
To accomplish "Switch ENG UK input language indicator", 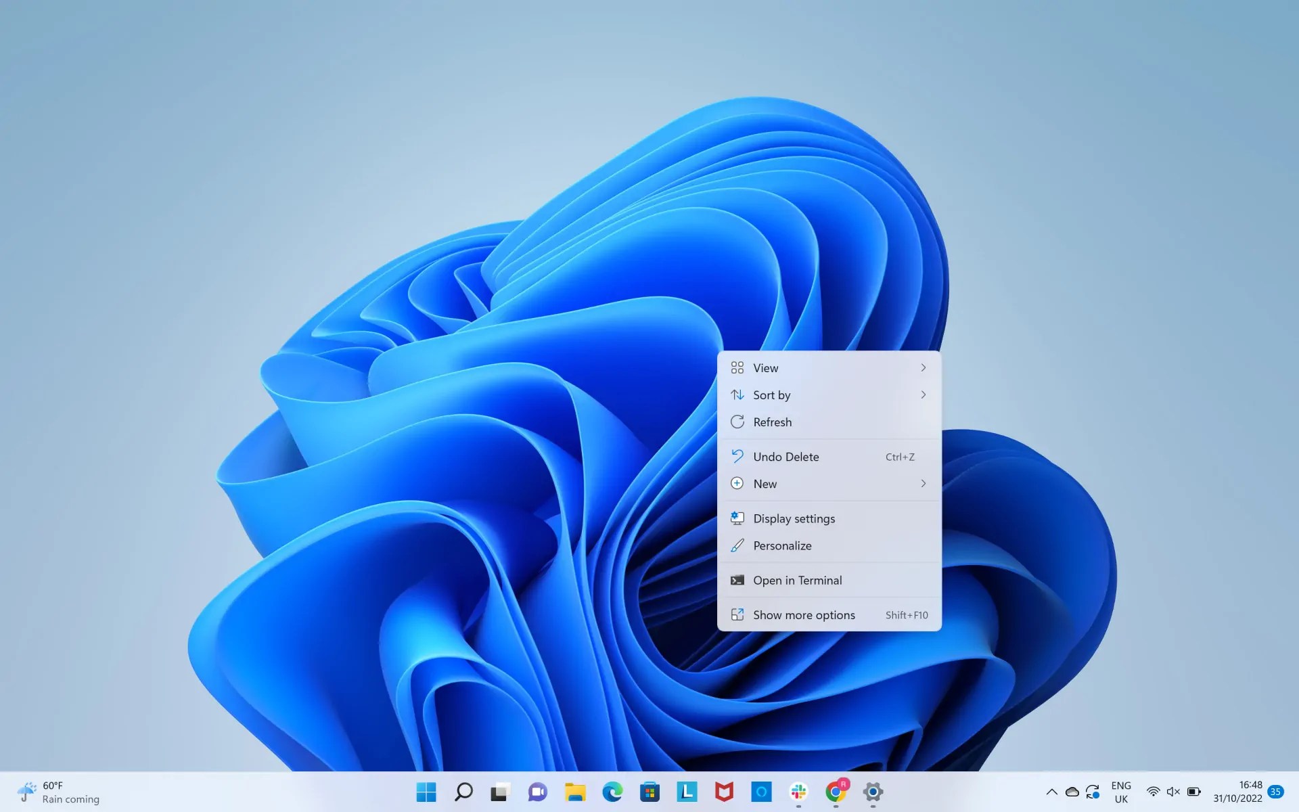I will [x=1120, y=792].
